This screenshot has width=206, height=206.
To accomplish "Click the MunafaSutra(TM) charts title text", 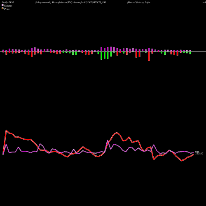I will pos(70,2).
